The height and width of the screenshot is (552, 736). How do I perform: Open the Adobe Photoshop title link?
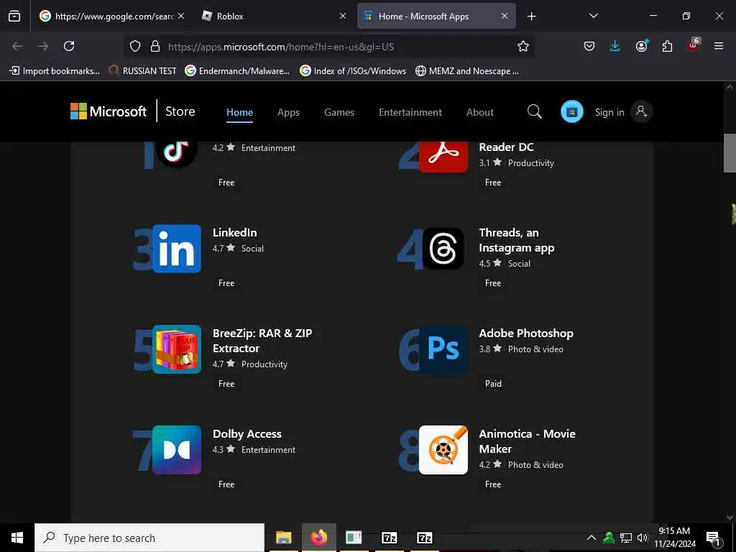coord(525,333)
